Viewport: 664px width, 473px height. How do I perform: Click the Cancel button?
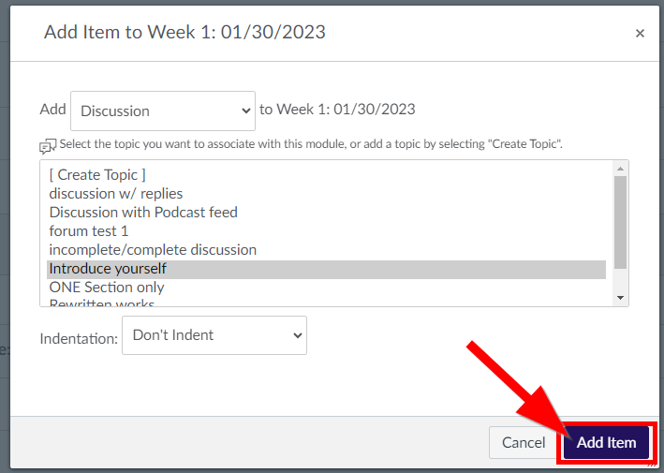tap(524, 442)
